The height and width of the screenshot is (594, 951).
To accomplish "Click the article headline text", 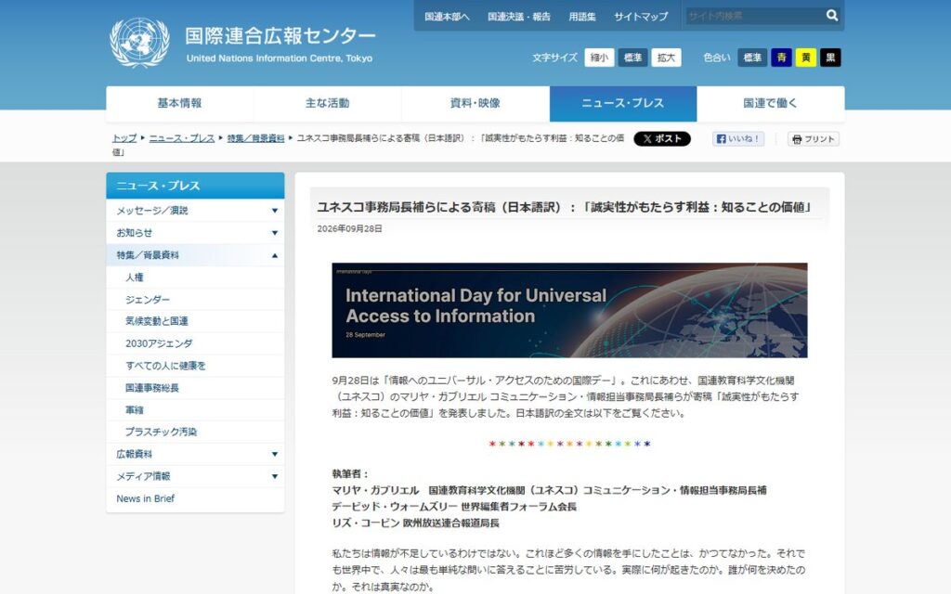I will (565, 207).
